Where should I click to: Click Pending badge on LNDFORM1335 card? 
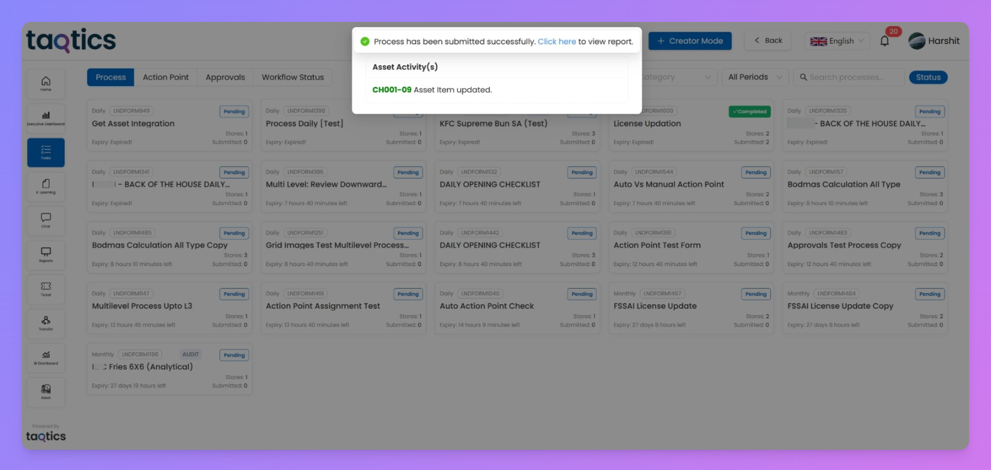[929, 111]
